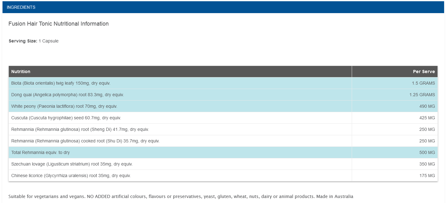Click the "425 MG" value for Cuscuta
Screen dimensions: 446x203
[x=427, y=118]
